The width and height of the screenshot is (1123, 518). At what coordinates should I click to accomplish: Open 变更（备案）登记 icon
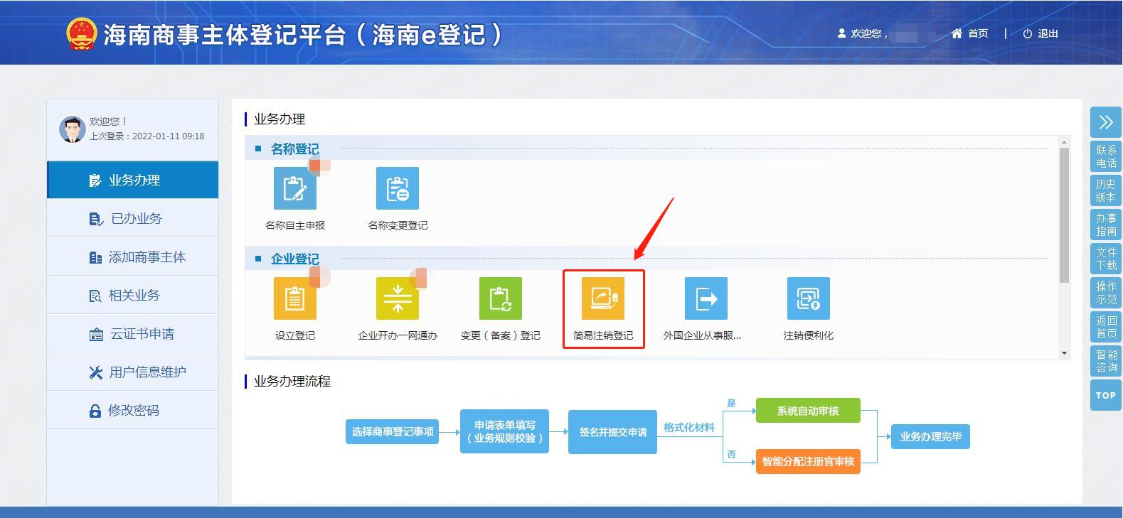pyautogui.click(x=500, y=299)
